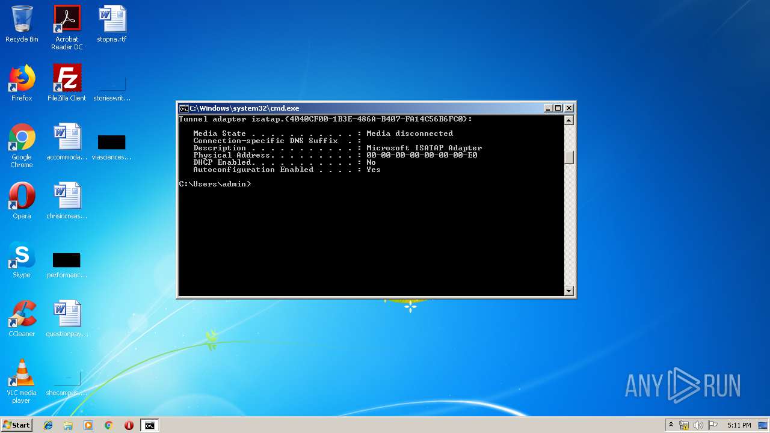Click the cmd scrollbar down arrow
Viewport: 770px width, 433px height.
click(x=569, y=291)
